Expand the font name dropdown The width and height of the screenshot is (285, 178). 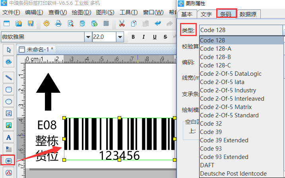click(x=88, y=37)
